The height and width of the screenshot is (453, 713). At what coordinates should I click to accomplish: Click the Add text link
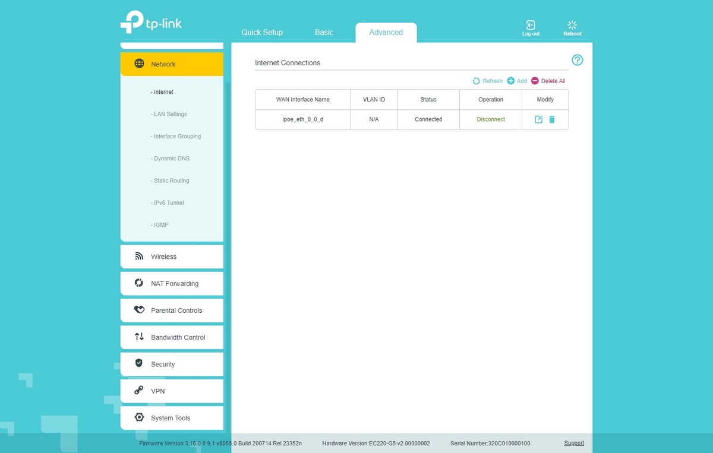pyautogui.click(x=522, y=81)
